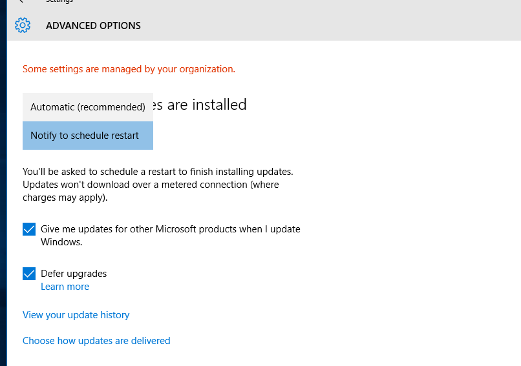Open View your update history link
Viewport: 521px width, 366px height.
tap(76, 314)
